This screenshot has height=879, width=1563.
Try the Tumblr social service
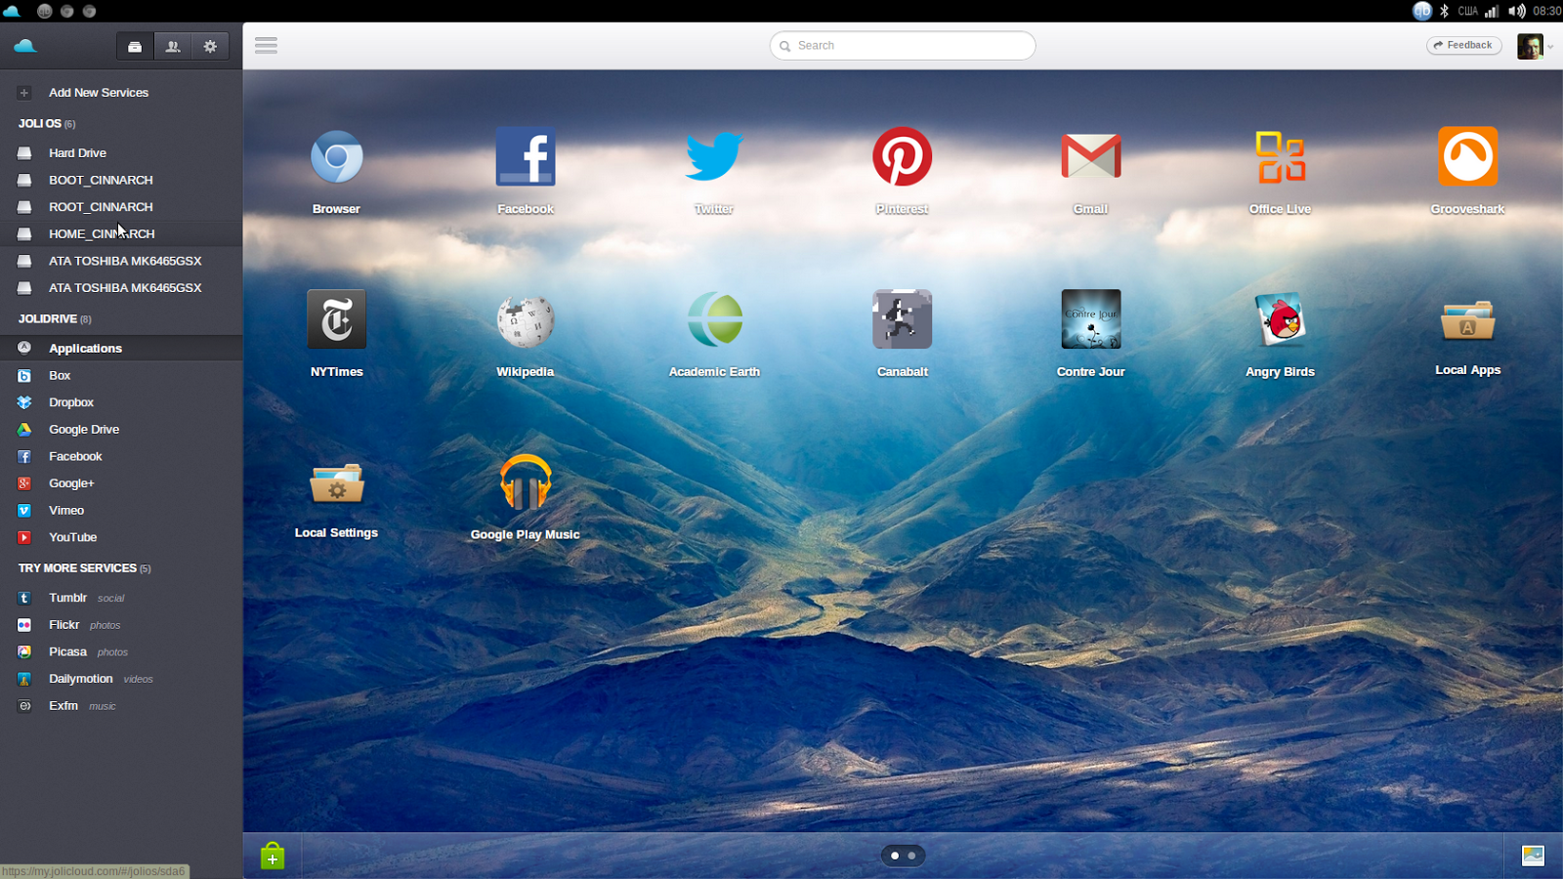121,598
